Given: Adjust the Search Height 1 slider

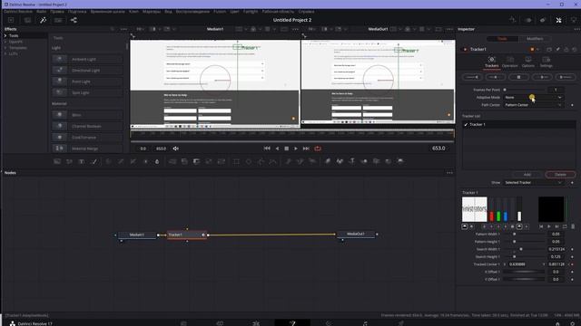Looking at the screenshot, I should [x=524, y=256].
